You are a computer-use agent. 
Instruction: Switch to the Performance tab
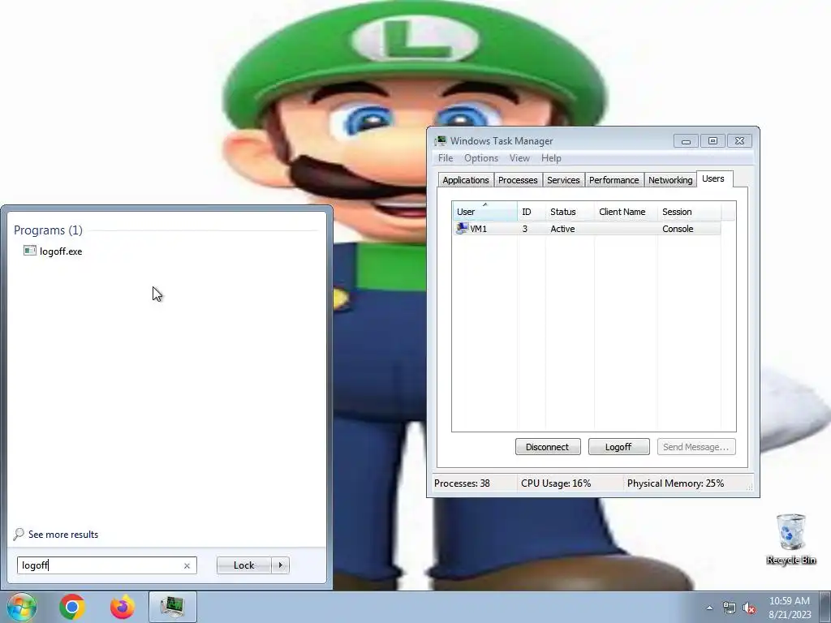614,180
